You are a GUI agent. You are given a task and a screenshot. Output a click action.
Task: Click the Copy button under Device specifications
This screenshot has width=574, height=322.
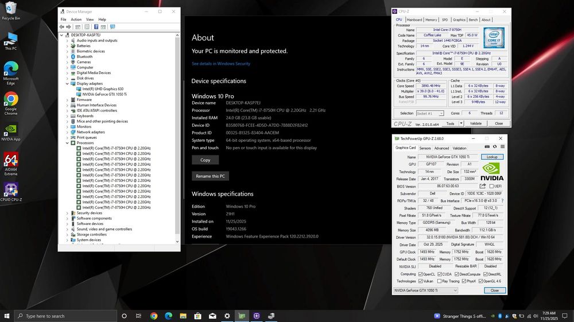pyautogui.click(x=205, y=160)
